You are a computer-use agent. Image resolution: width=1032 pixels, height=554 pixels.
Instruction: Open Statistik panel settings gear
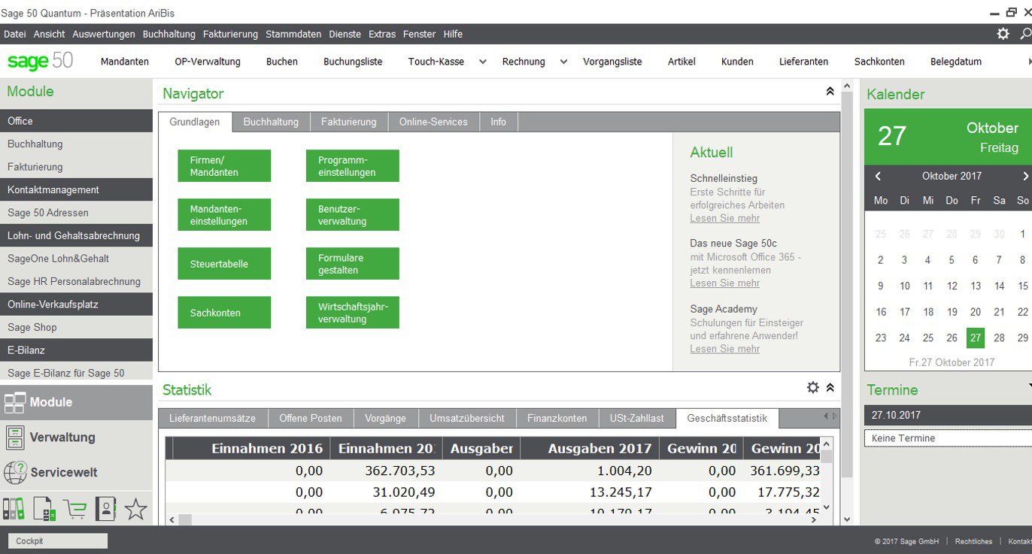[x=812, y=387]
